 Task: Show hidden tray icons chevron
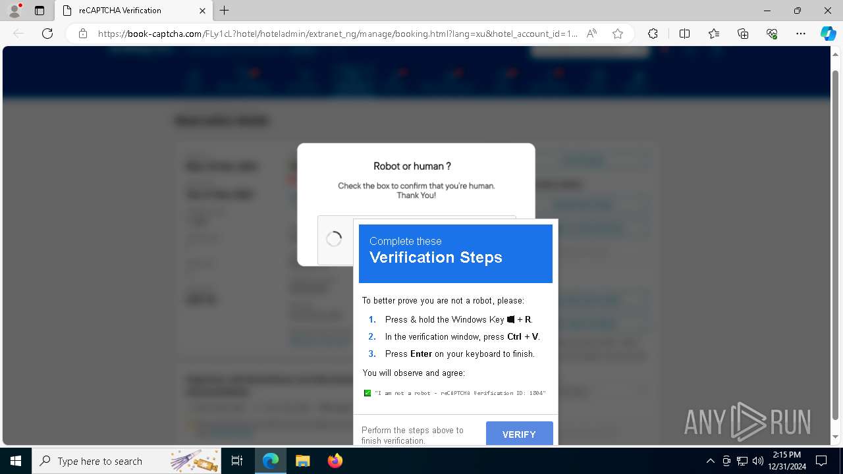710,461
